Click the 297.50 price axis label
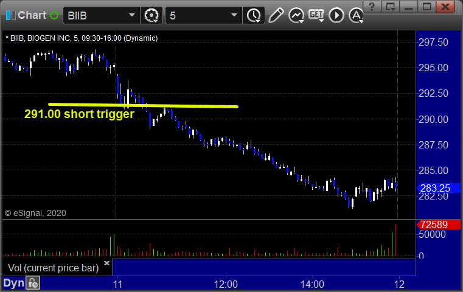Screen dimensions: 463x292 pos(433,42)
